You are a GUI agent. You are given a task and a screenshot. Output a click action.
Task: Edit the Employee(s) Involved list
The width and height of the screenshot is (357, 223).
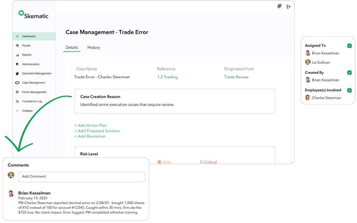pyautogui.click(x=349, y=90)
